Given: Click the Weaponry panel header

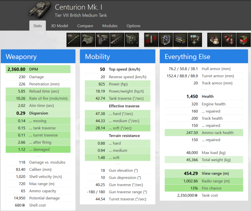Looking at the screenshot, I should click(38, 56).
